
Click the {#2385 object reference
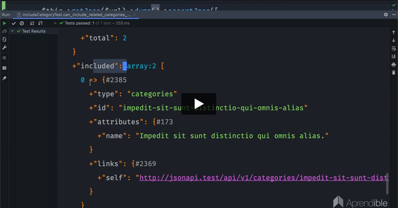click(114, 80)
